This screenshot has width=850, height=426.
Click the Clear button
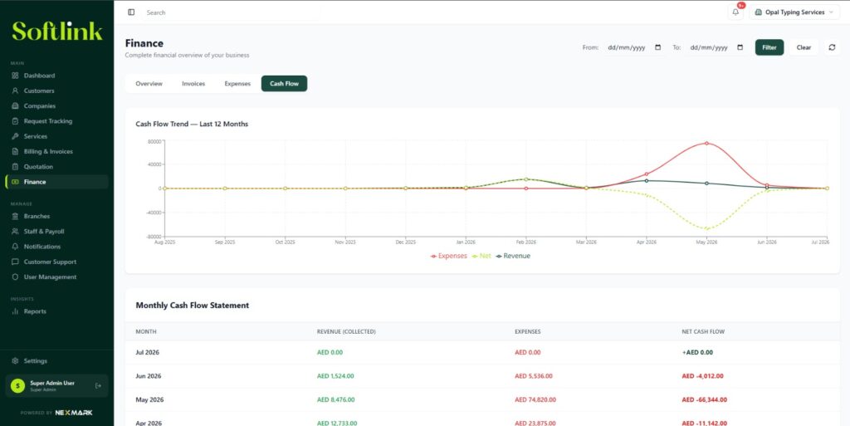(x=804, y=47)
